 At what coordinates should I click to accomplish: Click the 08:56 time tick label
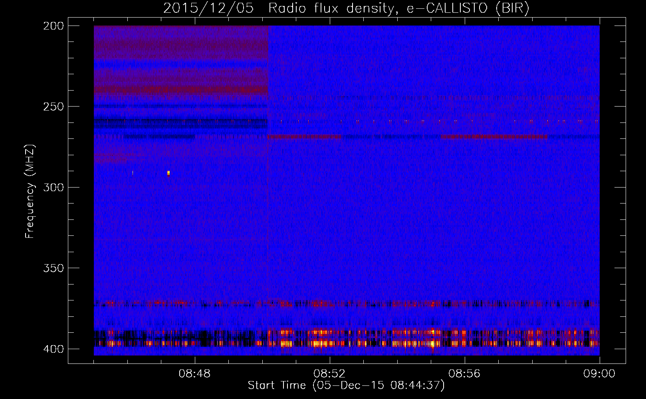point(464,374)
